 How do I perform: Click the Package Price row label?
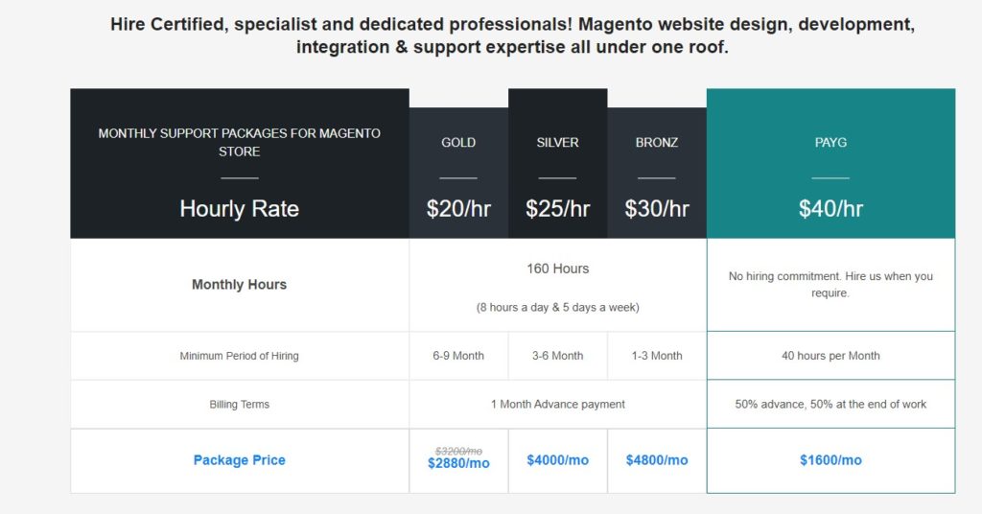240,460
